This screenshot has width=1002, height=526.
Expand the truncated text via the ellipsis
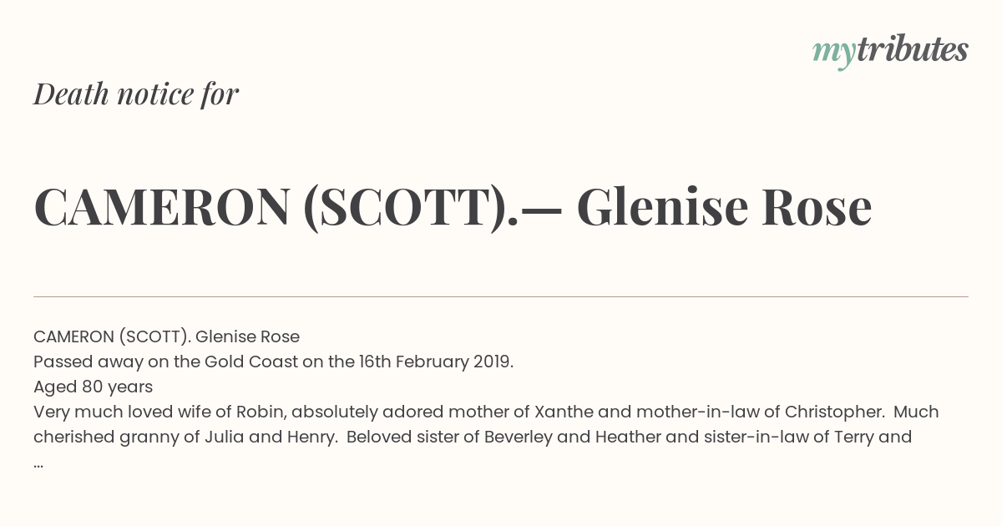point(38,464)
